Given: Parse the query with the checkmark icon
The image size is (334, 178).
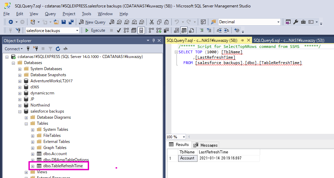Looking at the screenshot, I should [x=119, y=31].
